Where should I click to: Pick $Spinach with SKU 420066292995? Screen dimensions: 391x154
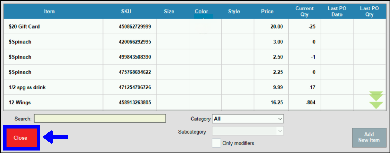pyautogui.click(x=20, y=42)
